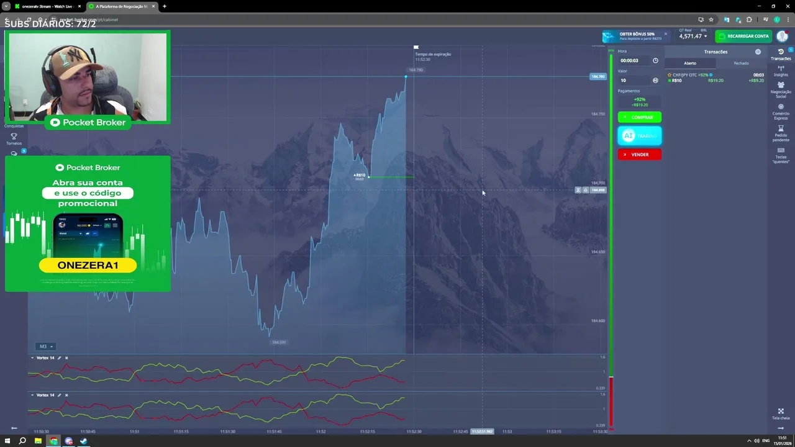Remove the upper Vortex 14 indicator
The height and width of the screenshot is (447, 795).
click(x=66, y=358)
